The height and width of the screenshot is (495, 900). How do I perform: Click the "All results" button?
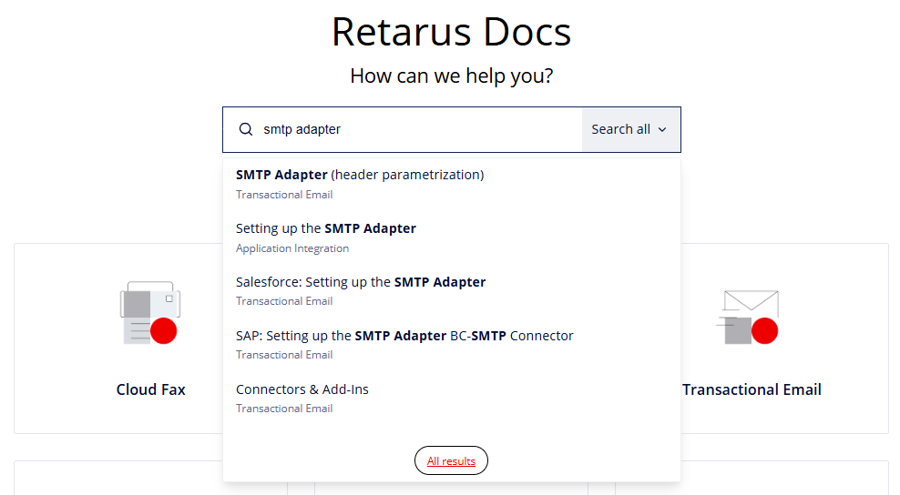point(451,461)
